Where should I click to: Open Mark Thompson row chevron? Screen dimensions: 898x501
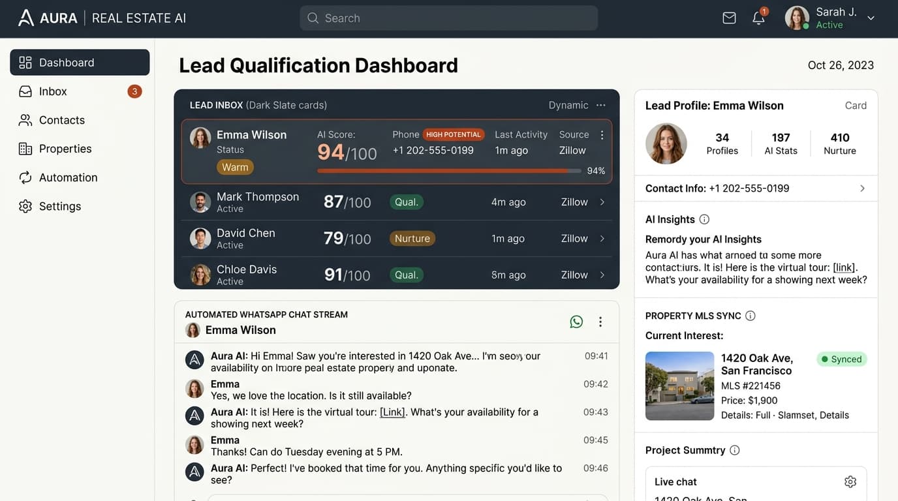tap(602, 202)
